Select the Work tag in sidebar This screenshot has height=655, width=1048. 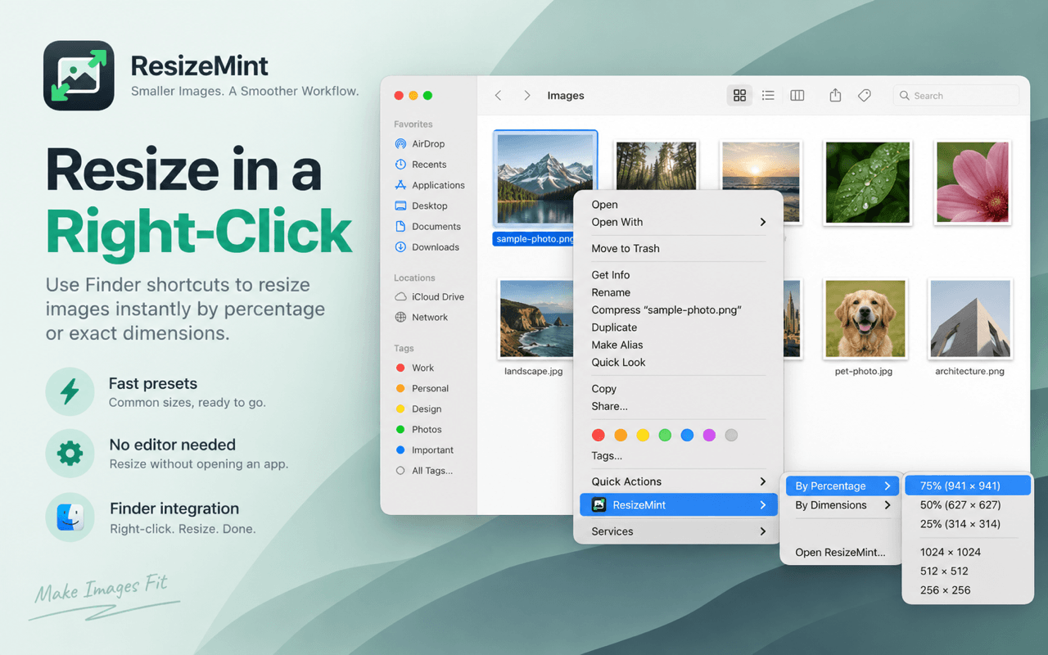pos(415,368)
